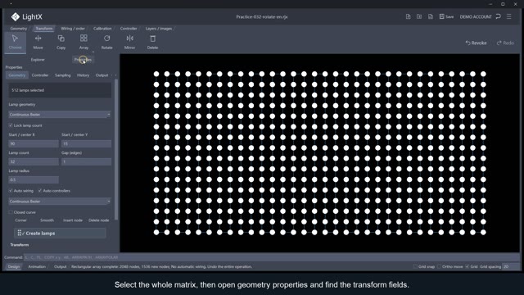Click the properties subtabs overflow arrow

(115, 75)
